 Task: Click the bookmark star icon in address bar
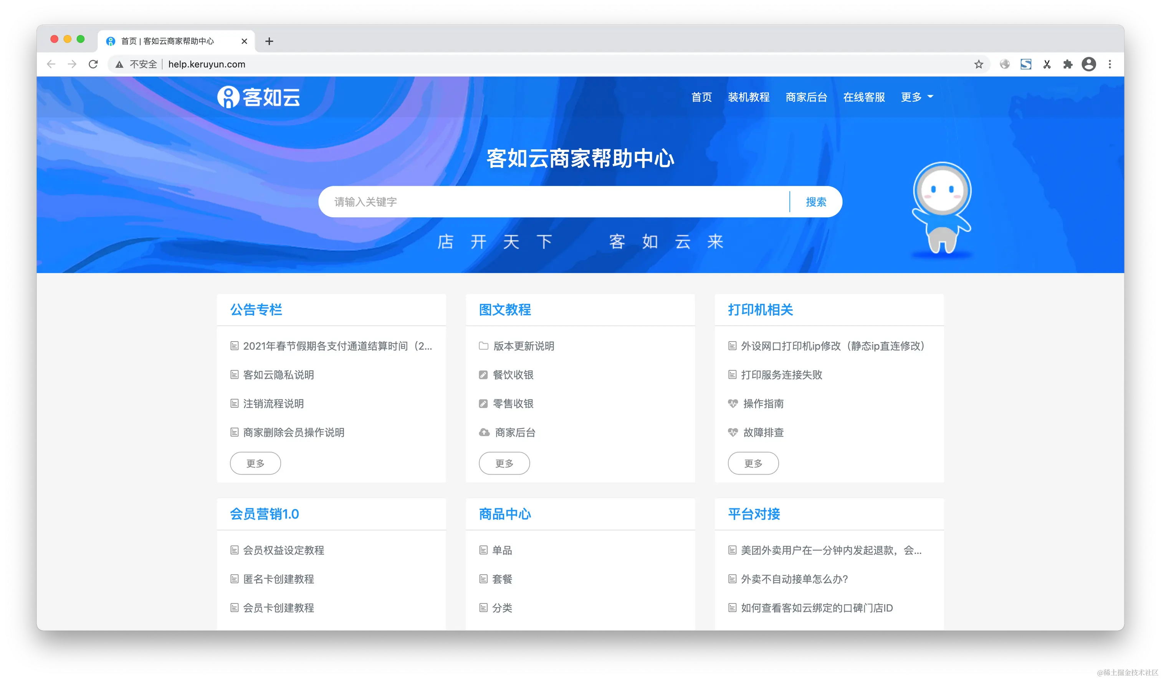pyautogui.click(x=979, y=64)
